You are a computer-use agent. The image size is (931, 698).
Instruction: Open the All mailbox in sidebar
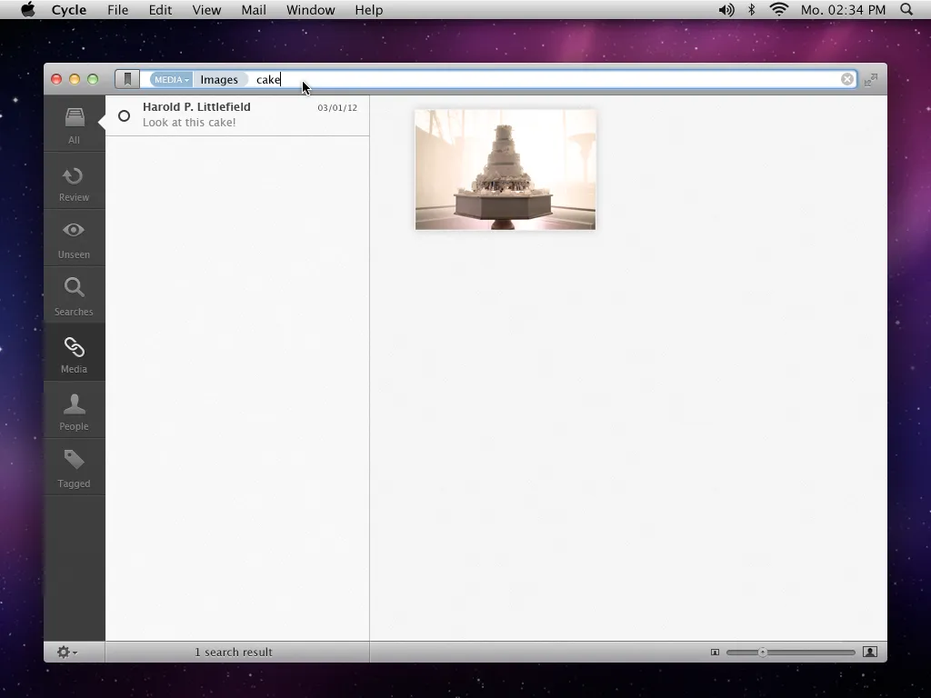(x=75, y=124)
